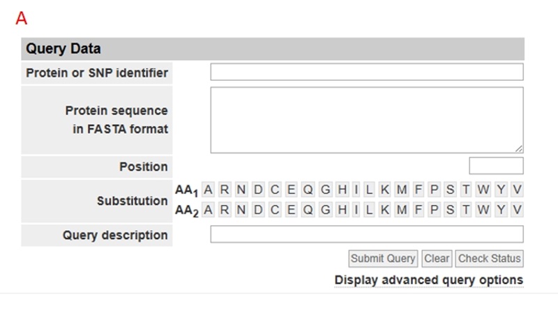Viewport: 558px width, 315px height.
Task: Click the Query description text field
Action: (x=367, y=234)
